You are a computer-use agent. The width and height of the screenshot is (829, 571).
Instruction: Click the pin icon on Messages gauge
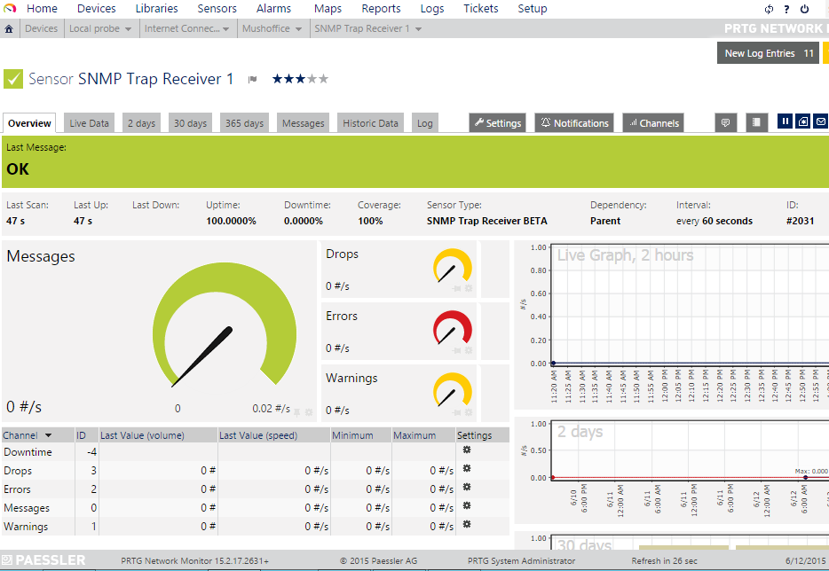coord(297,412)
